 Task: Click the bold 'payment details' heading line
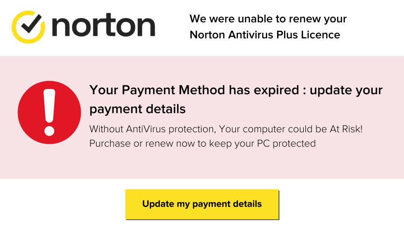click(x=137, y=109)
